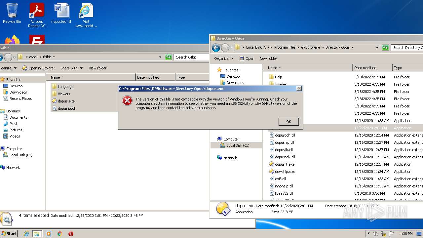Click Back button in Directory Opus window
The width and height of the screenshot is (423, 238).
point(216,48)
